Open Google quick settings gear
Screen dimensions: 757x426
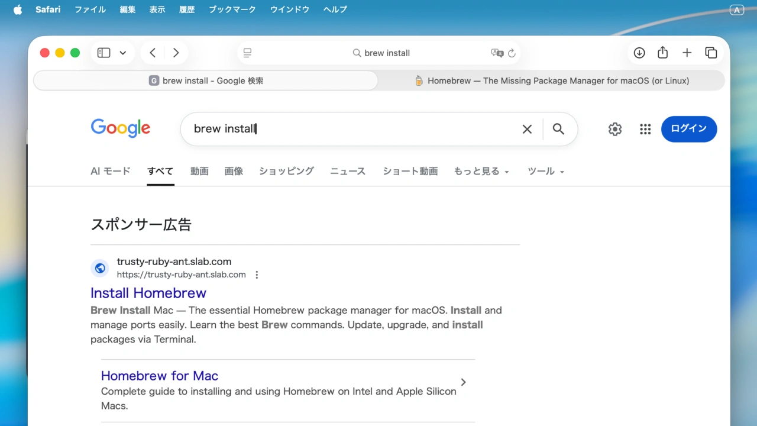(x=615, y=129)
